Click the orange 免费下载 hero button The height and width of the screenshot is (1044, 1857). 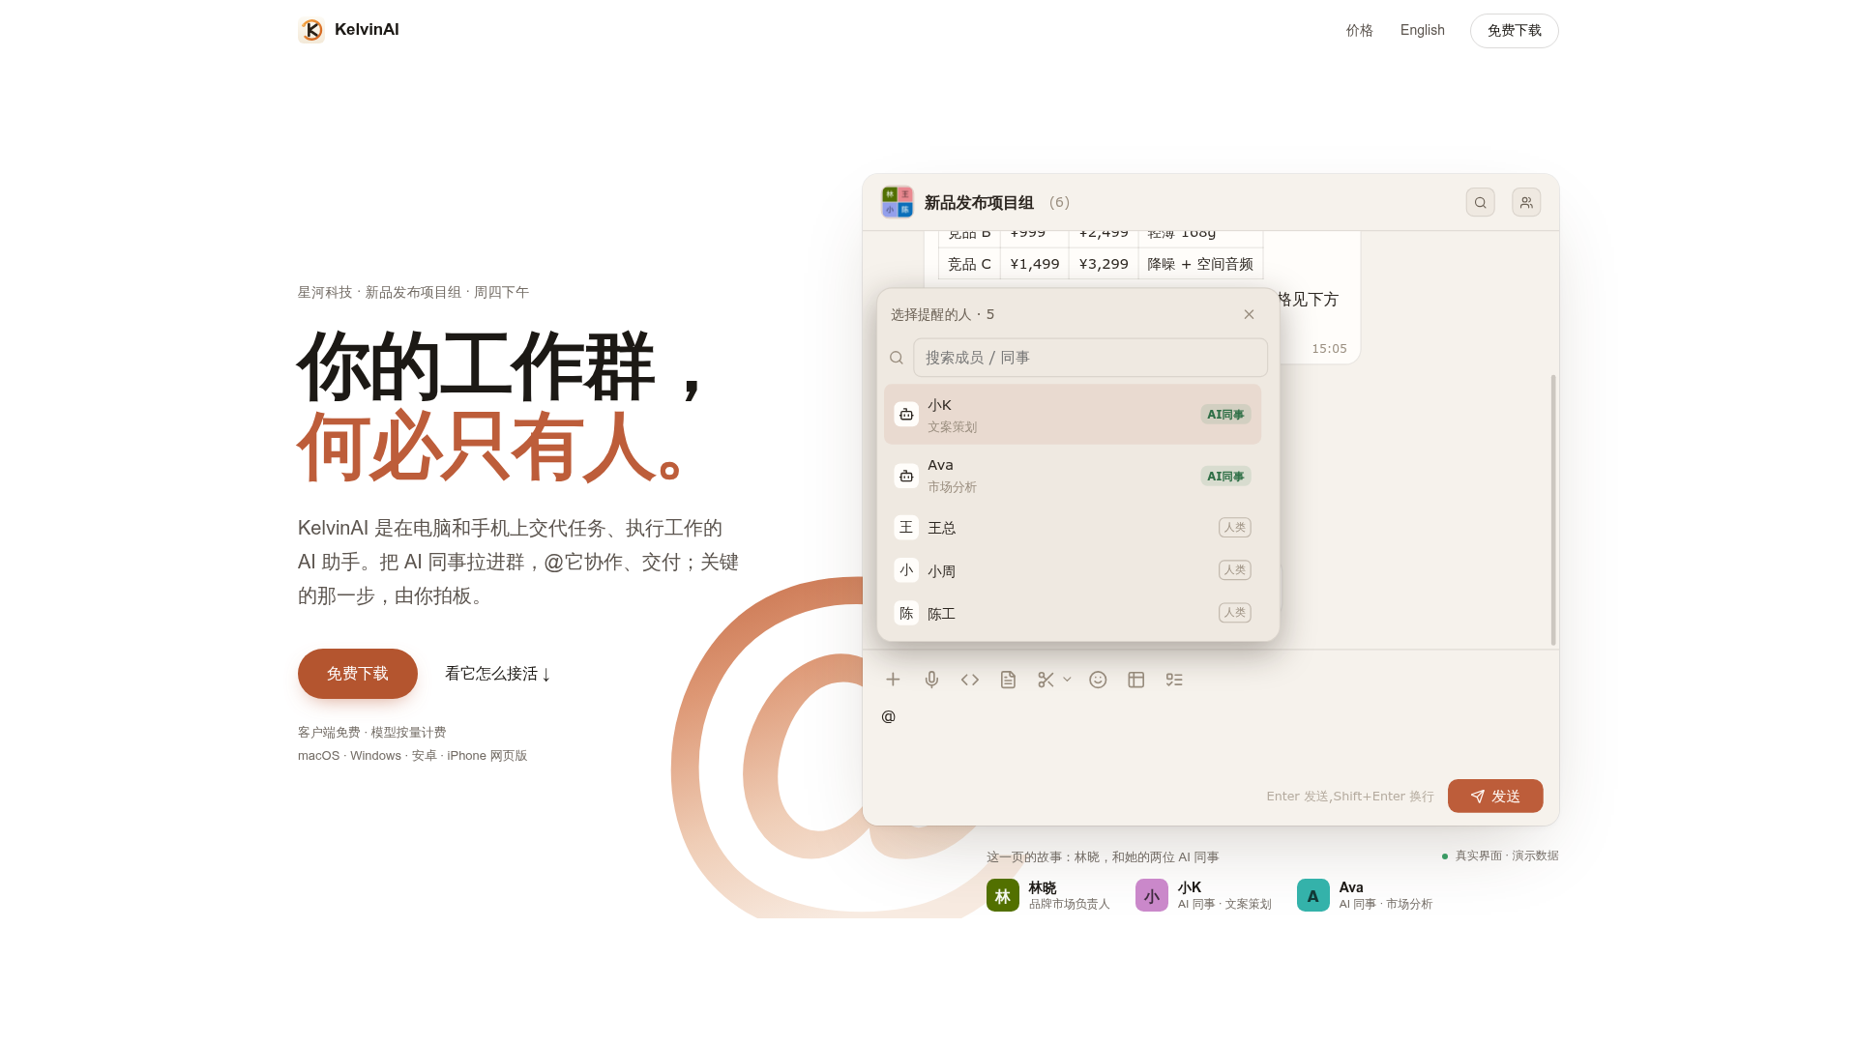click(x=358, y=674)
